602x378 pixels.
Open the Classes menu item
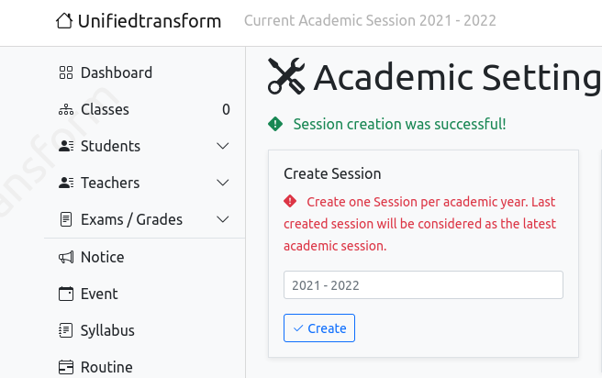click(105, 110)
